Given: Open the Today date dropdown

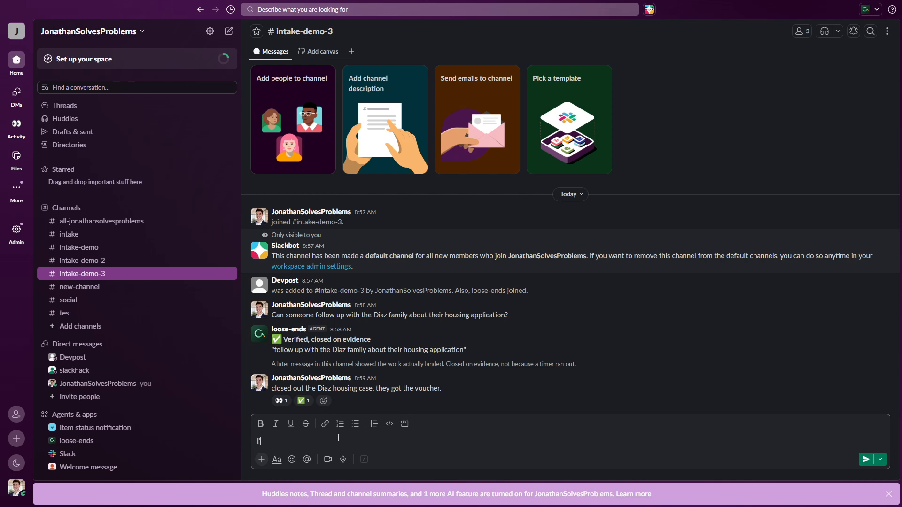Looking at the screenshot, I should (x=571, y=194).
